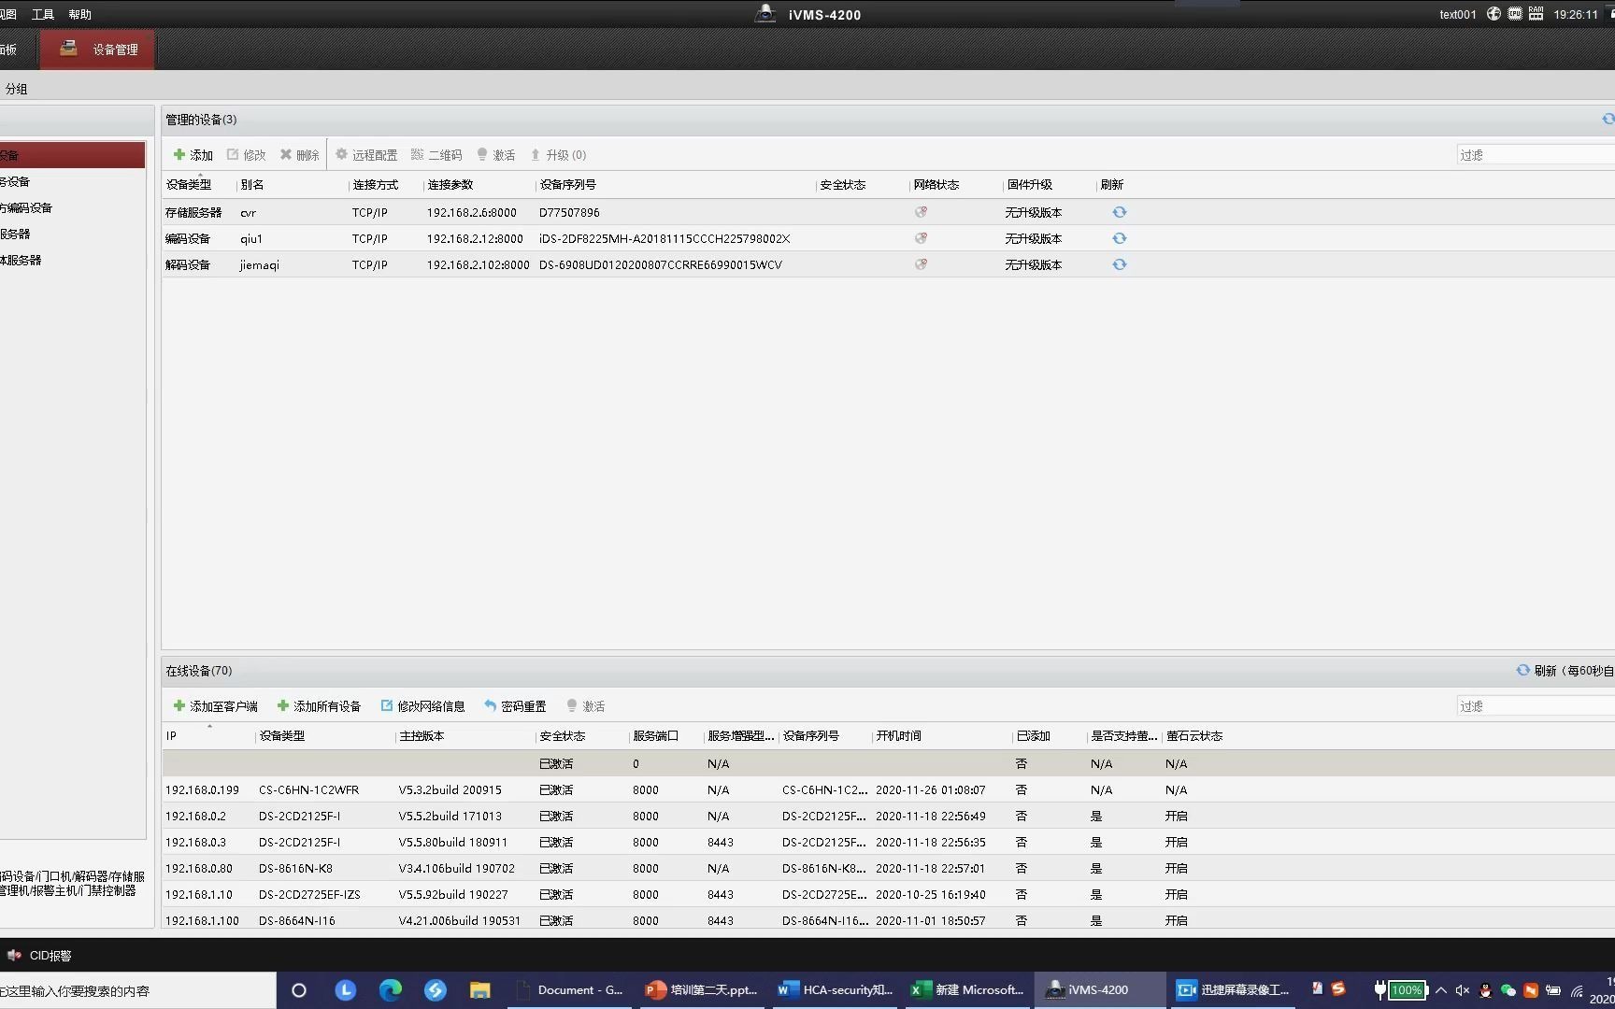Select online device 192.168.1.10
This screenshot has width=1615, height=1009.
pyautogui.click(x=888, y=894)
